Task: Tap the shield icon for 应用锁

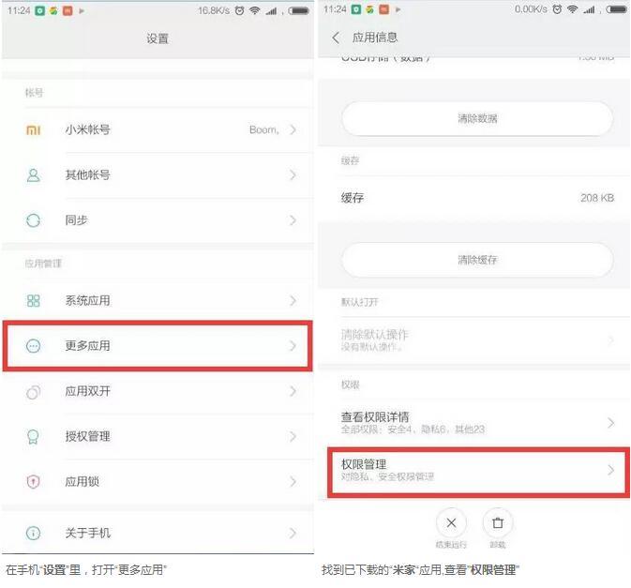Action: [34, 481]
